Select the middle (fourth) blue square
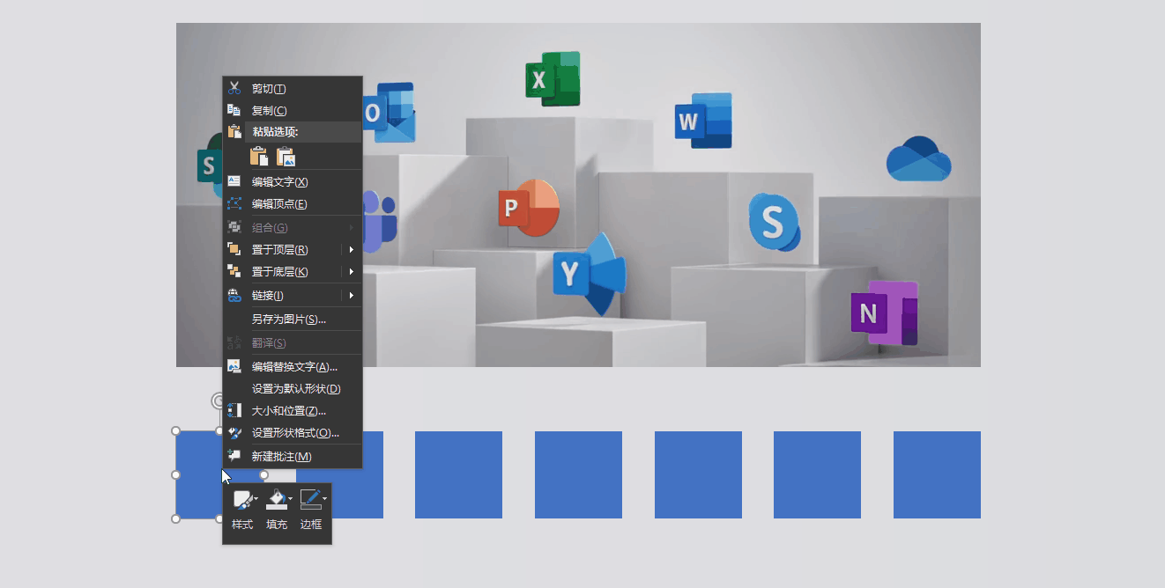Screen dimensions: 1165x588 coord(578,474)
